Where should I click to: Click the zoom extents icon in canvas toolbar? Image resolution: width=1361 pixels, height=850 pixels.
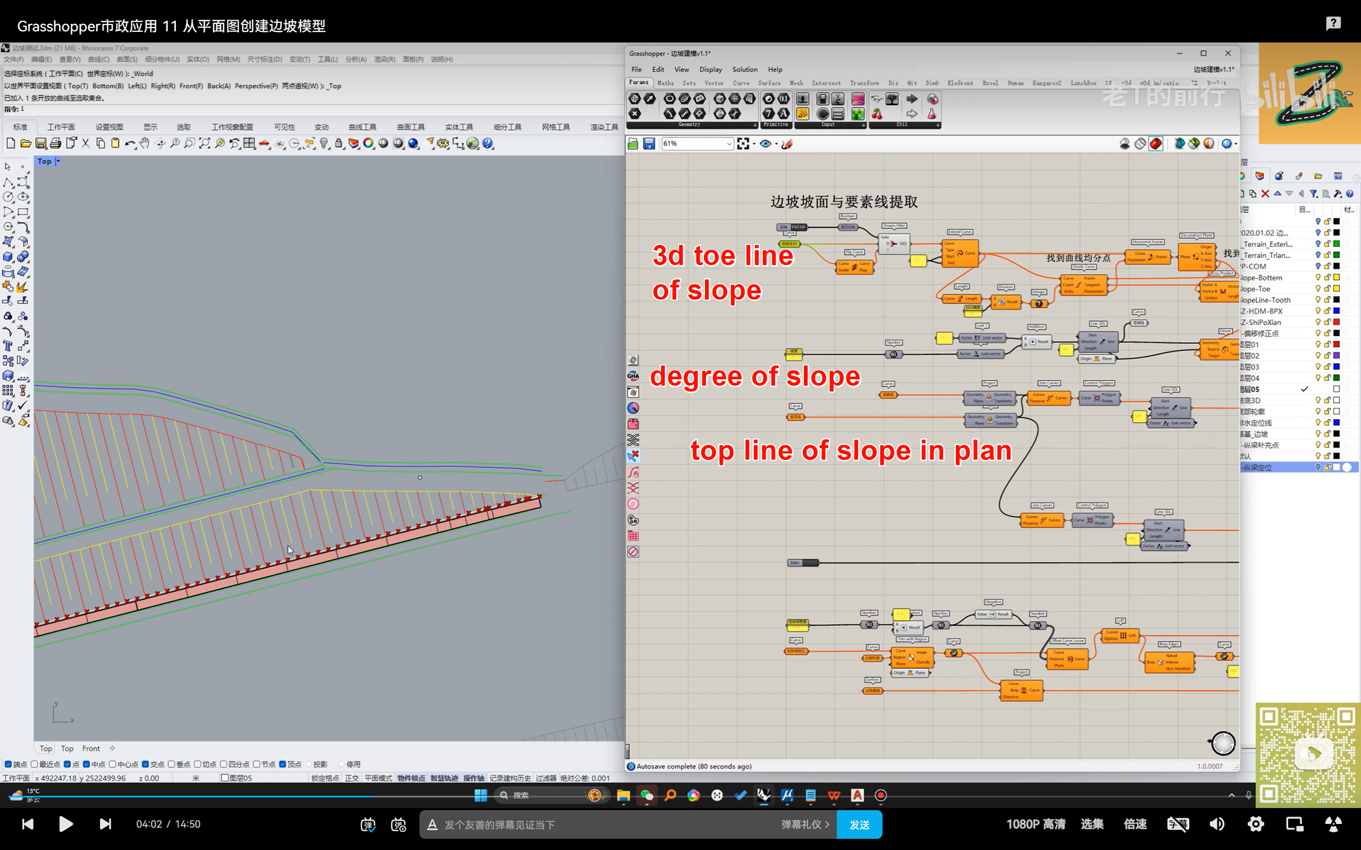click(x=743, y=144)
